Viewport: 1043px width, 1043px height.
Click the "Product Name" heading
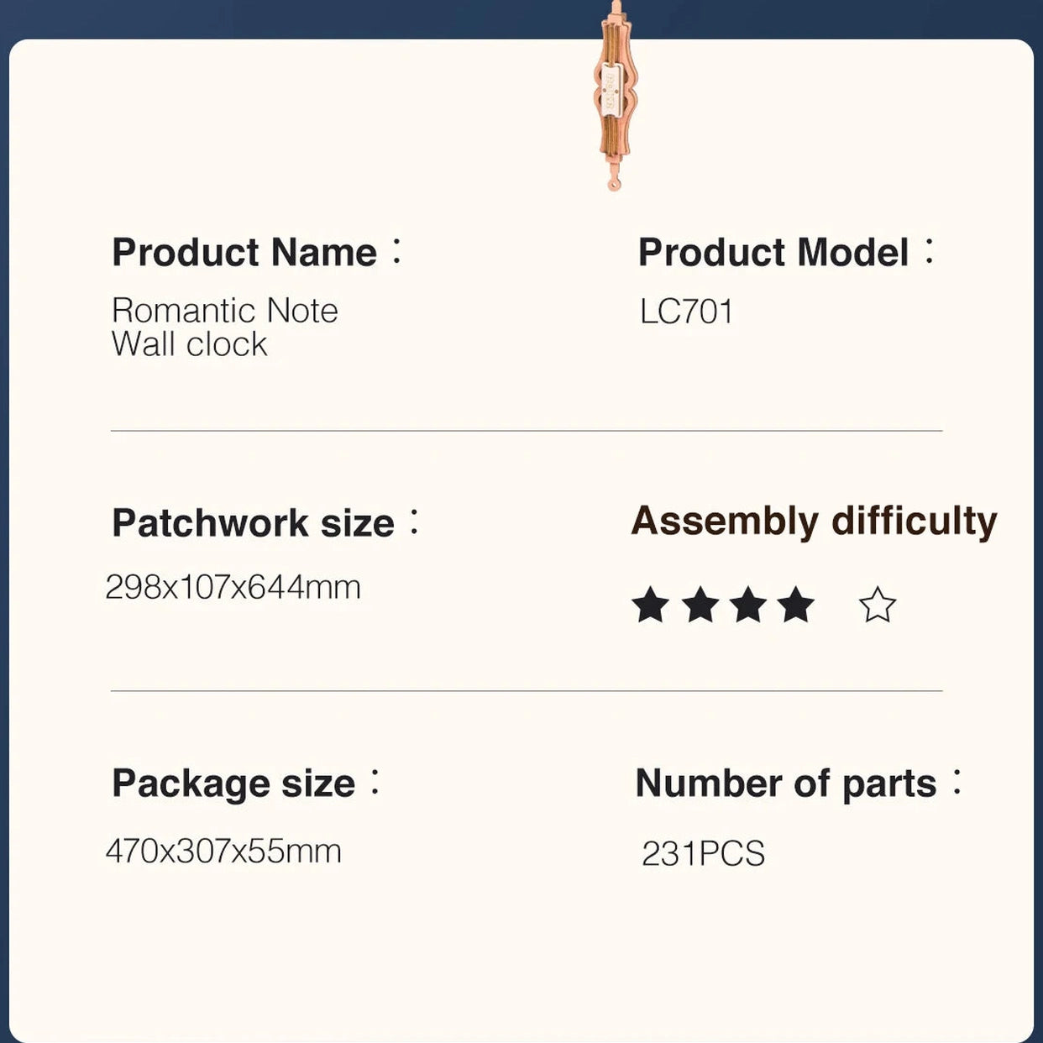[x=244, y=253]
